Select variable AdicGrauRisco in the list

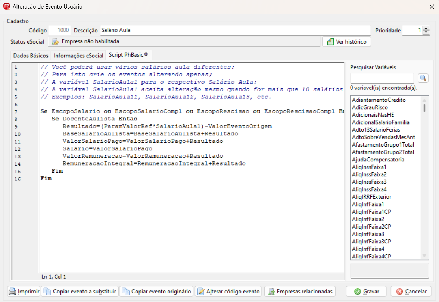(370, 107)
